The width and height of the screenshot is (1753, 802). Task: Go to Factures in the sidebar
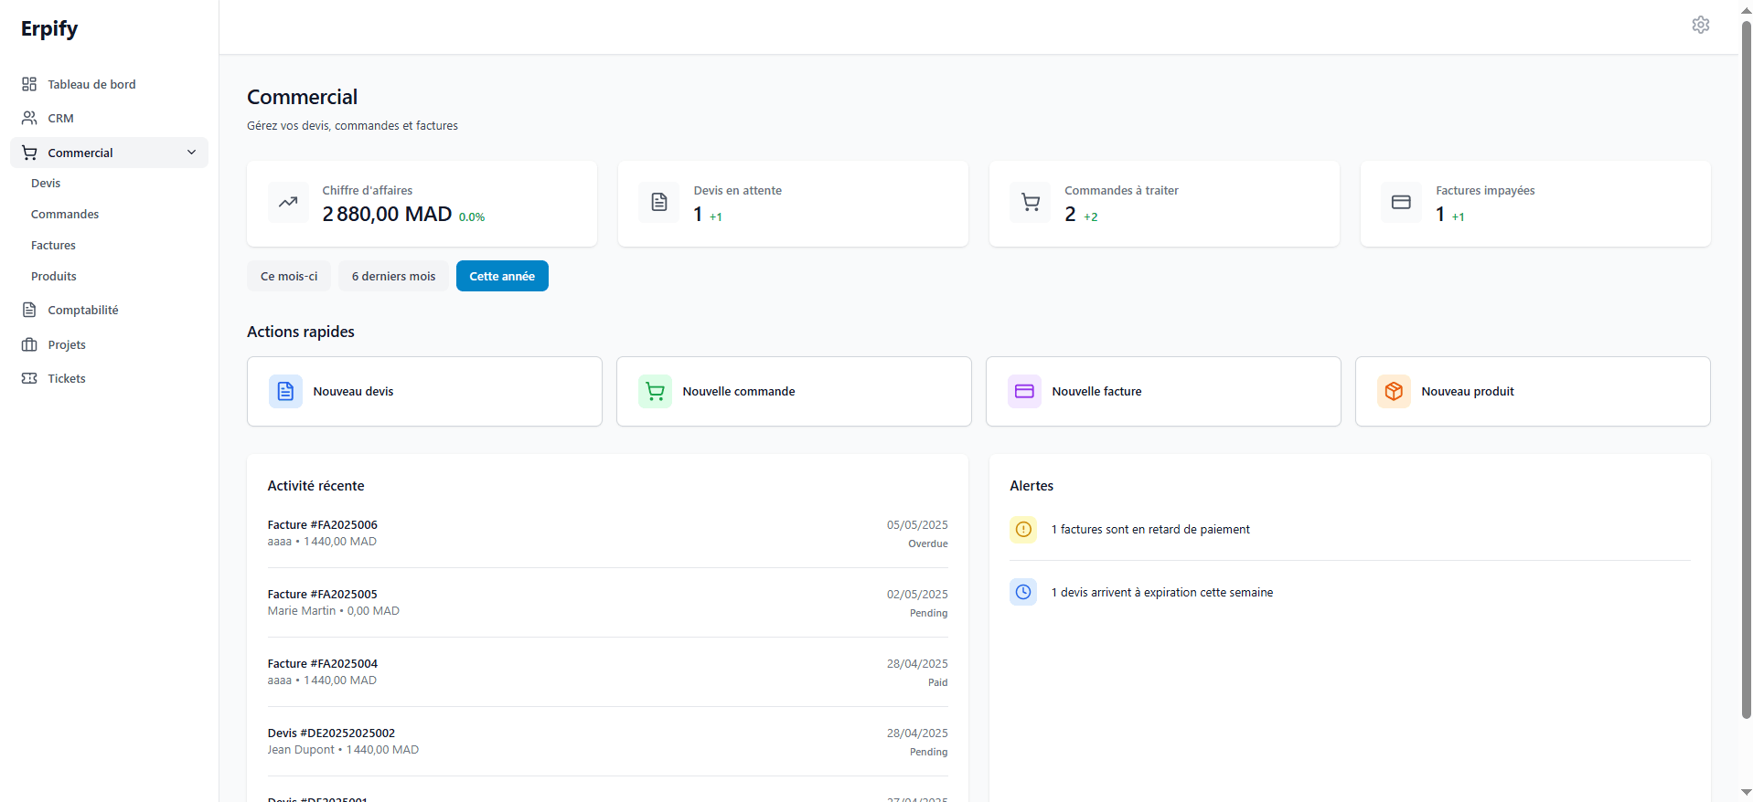coord(53,245)
